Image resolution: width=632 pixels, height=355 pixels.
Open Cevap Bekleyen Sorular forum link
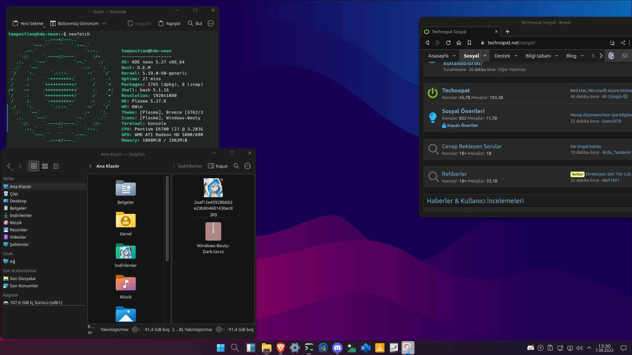coord(472,146)
